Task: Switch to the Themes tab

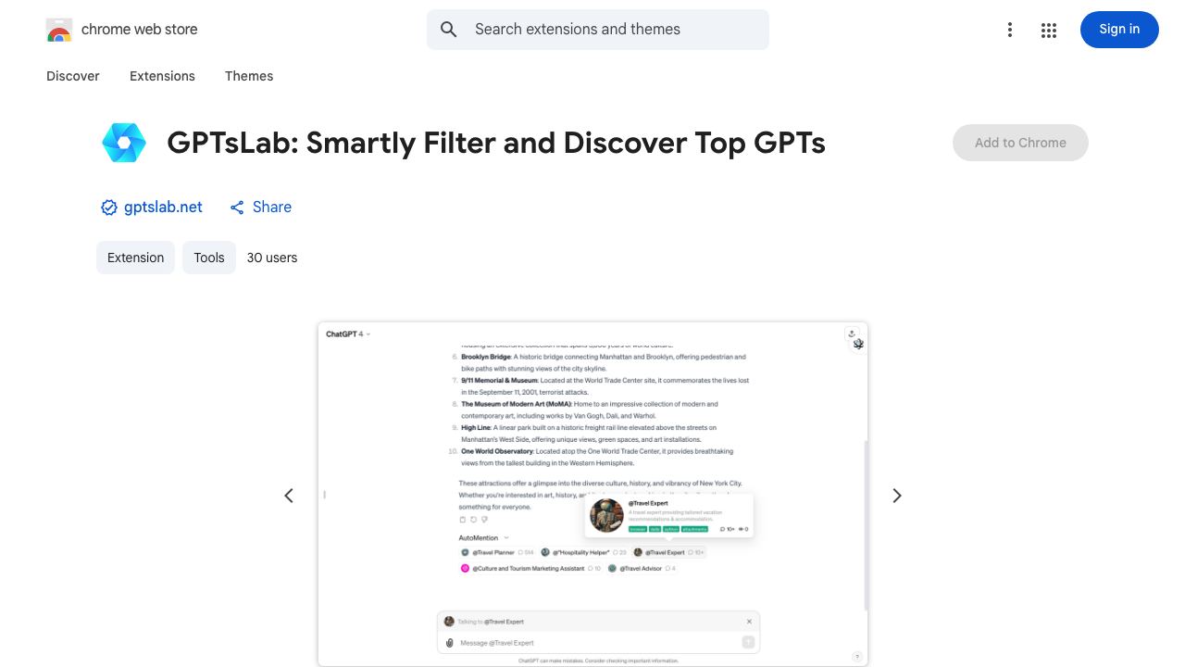Action: coord(249,76)
